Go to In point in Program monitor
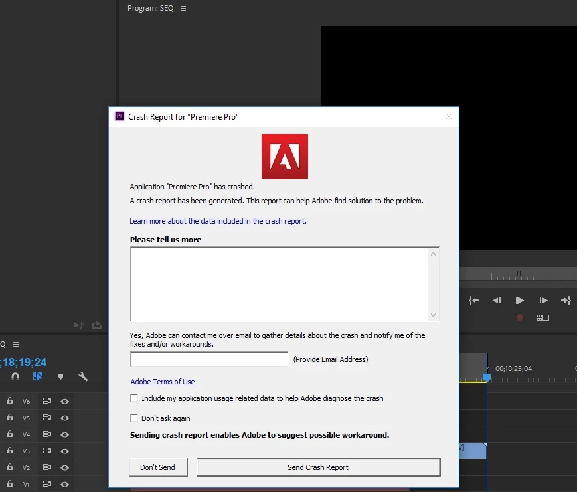The width and height of the screenshot is (577, 492). pos(474,301)
